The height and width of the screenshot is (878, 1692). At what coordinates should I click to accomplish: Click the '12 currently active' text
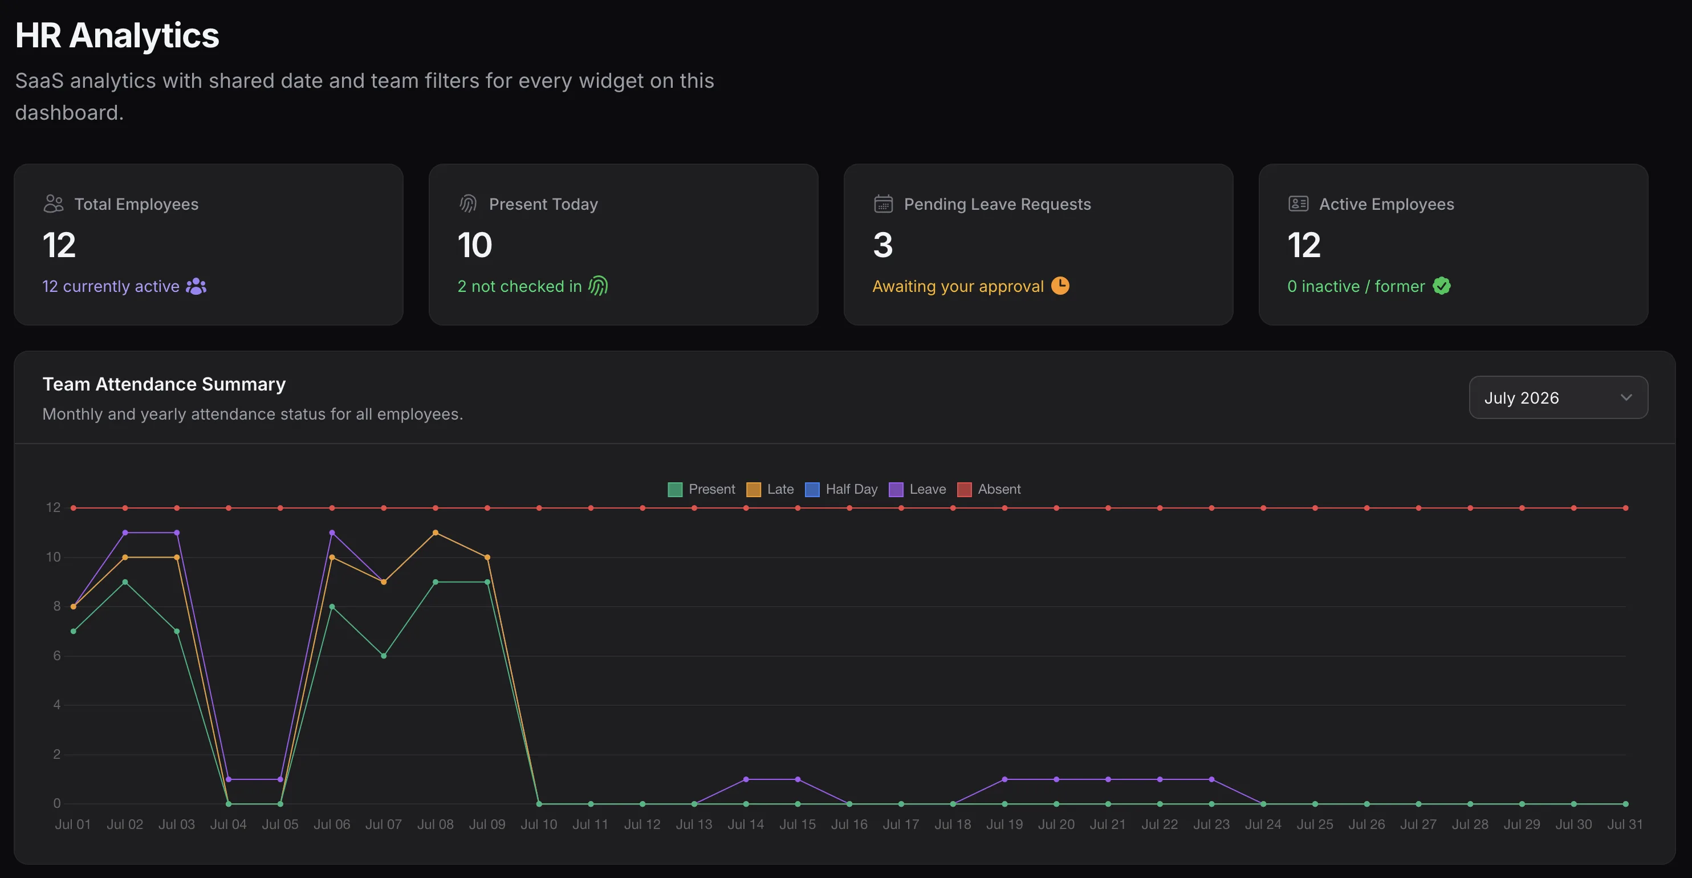111,286
